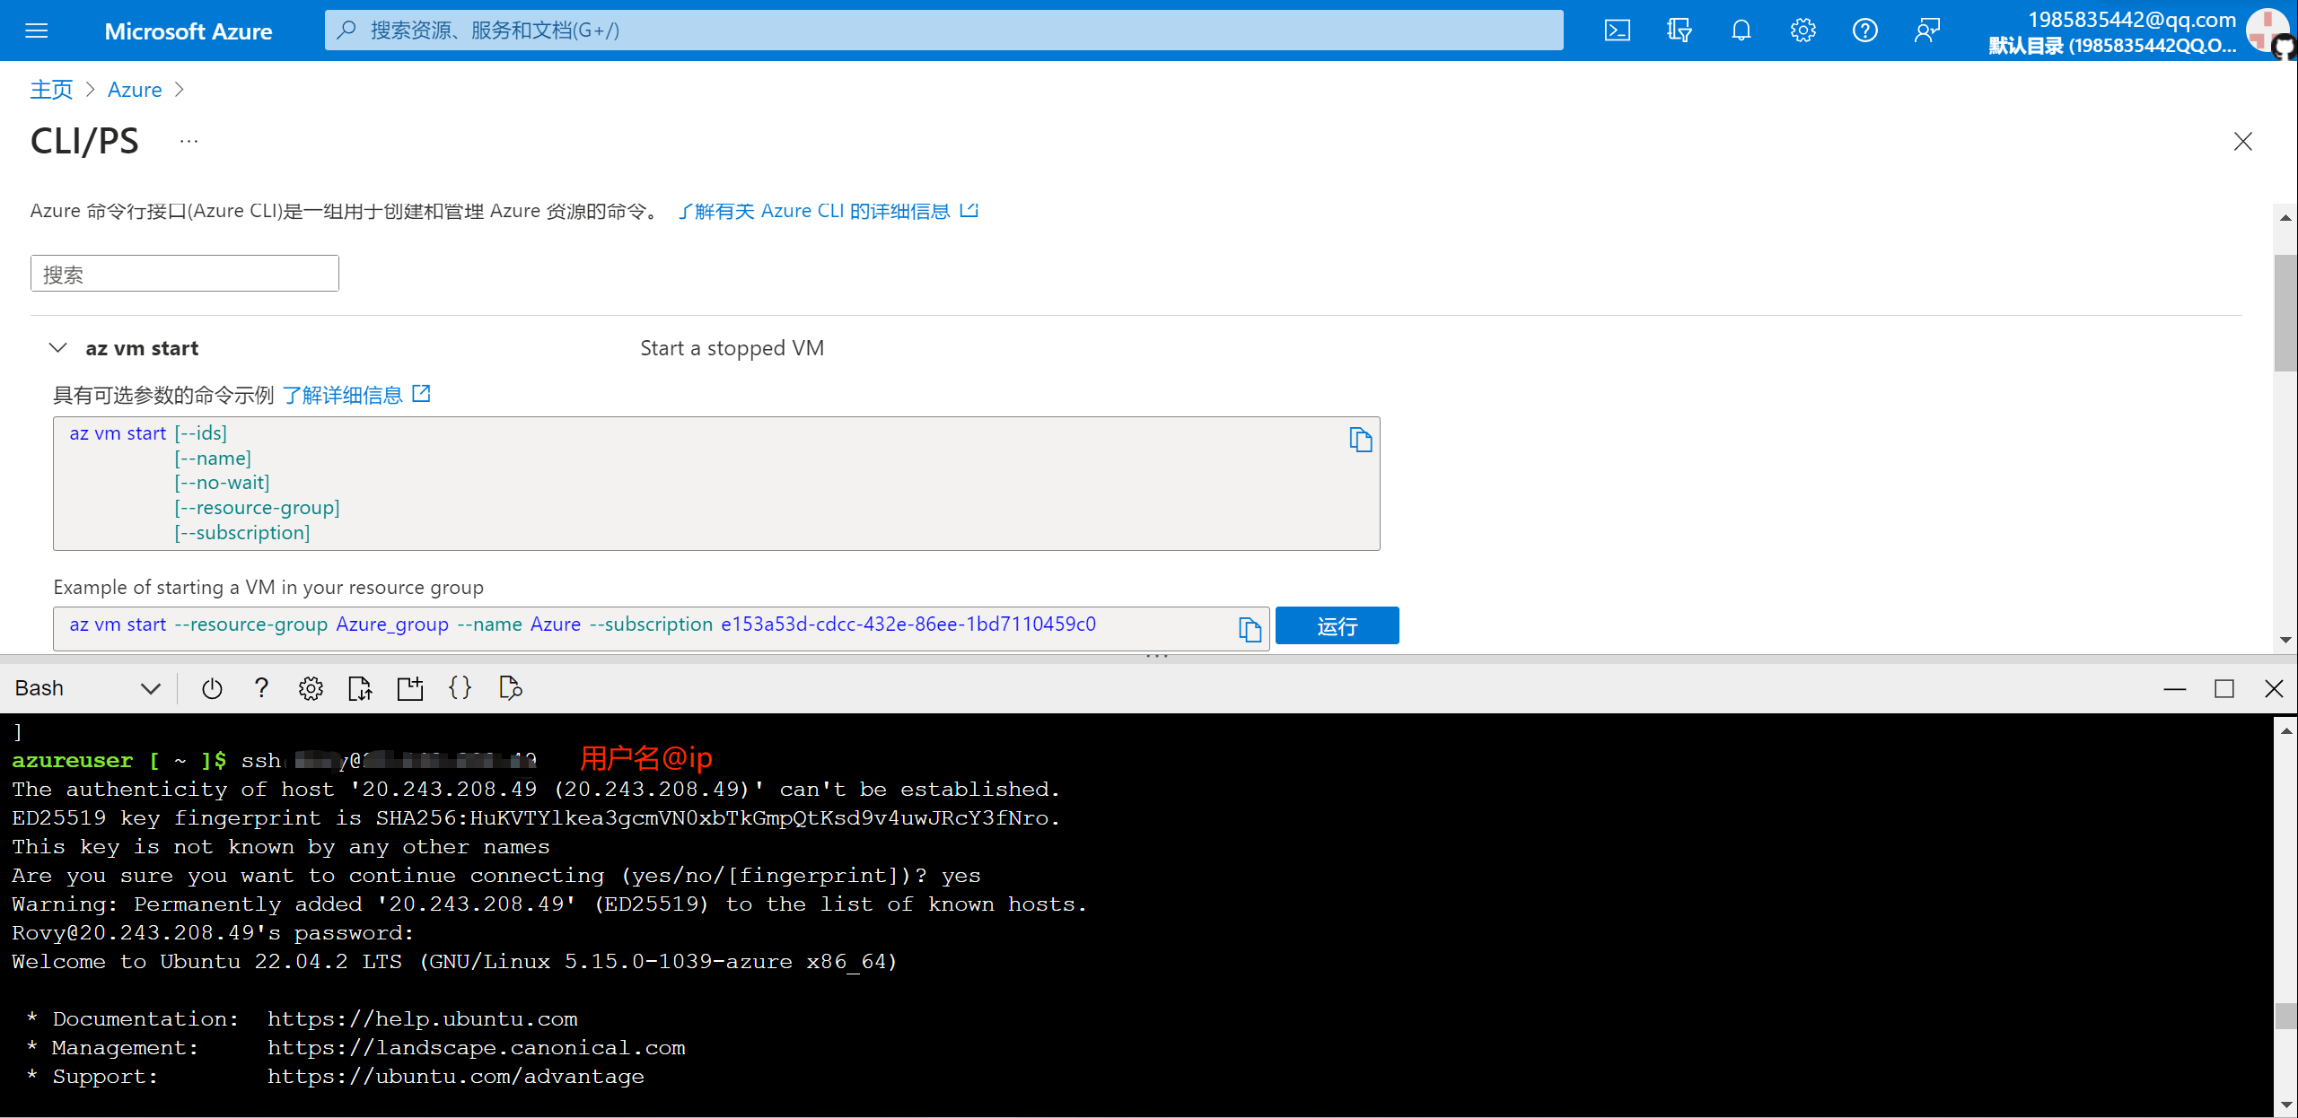Image resolution: width=2298 pixels, height=1118 pixels.
Task: Open the Cloud Shell upload/download files icon
Action: [360, 688]
